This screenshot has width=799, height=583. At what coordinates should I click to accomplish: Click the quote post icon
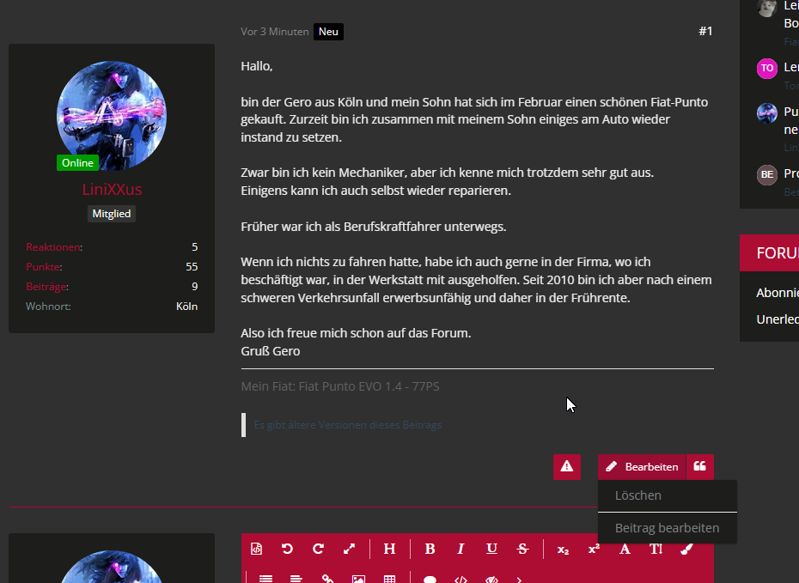(700, 467)
